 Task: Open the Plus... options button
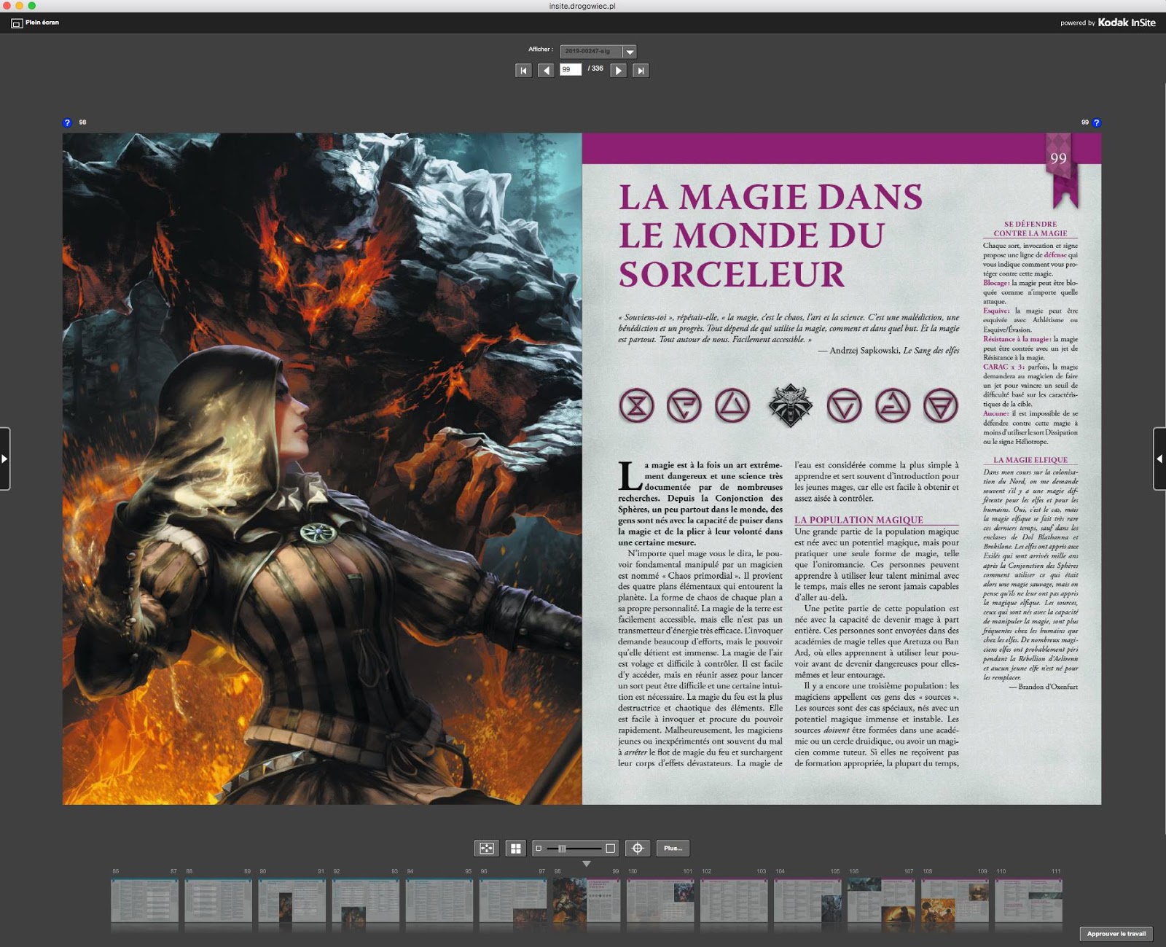(673, 848)
